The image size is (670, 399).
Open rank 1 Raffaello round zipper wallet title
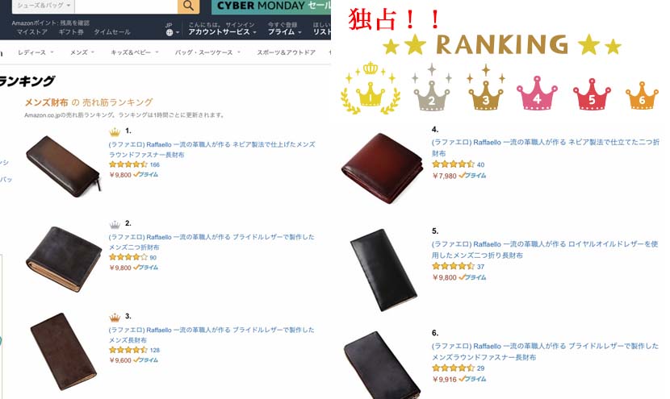[x=212, y=149]
